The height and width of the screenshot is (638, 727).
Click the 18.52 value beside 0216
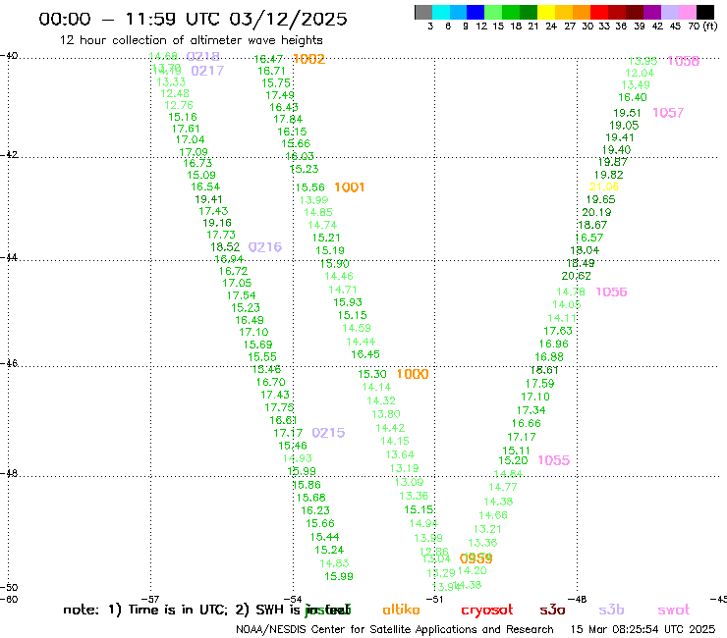click(225, 247)
